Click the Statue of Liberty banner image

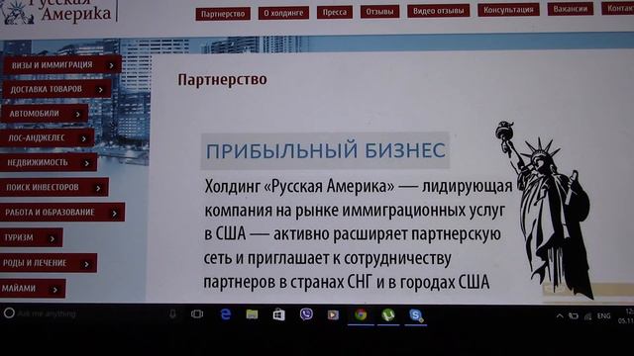coord(544,210)
